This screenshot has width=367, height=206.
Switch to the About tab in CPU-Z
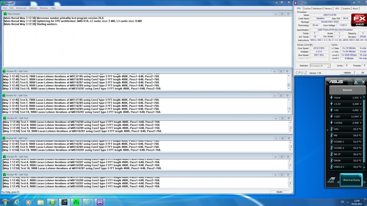click(x=355, y=9)
